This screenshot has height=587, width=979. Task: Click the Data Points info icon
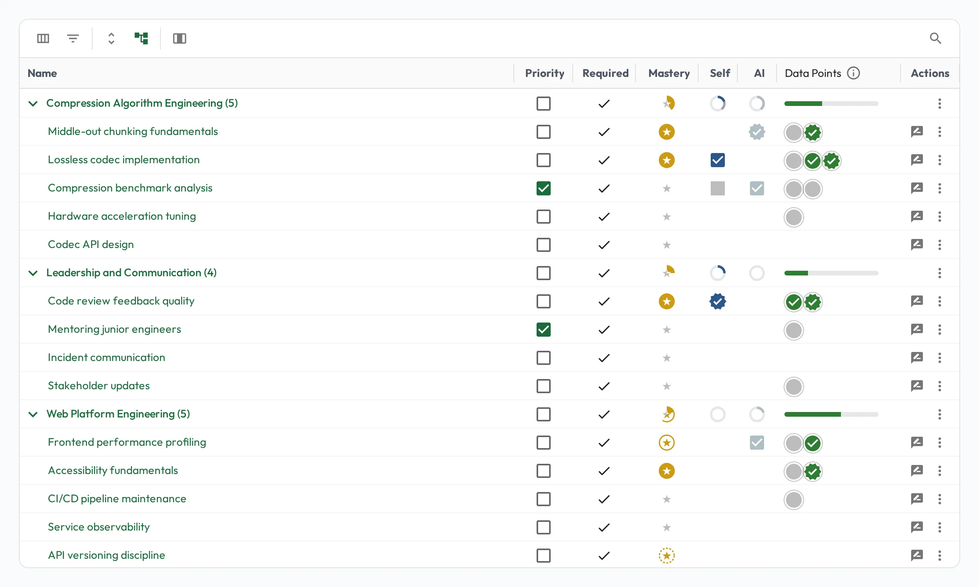click(853, 73)
